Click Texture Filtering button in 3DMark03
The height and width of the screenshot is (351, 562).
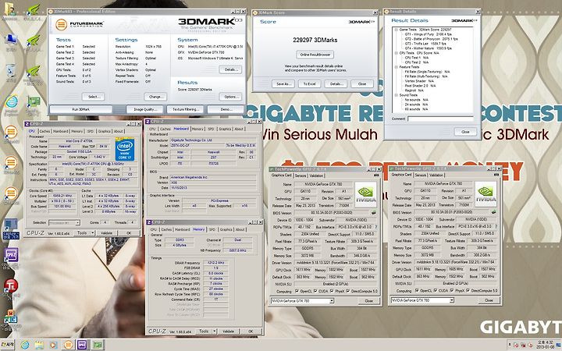coord(186,109)
